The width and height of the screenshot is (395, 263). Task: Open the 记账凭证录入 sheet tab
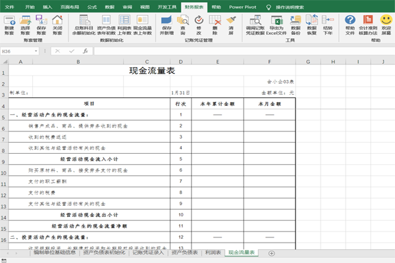click(x=148, y=252)
